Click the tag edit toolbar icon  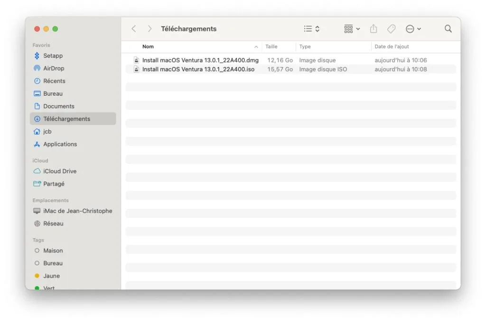coord(391,29)
